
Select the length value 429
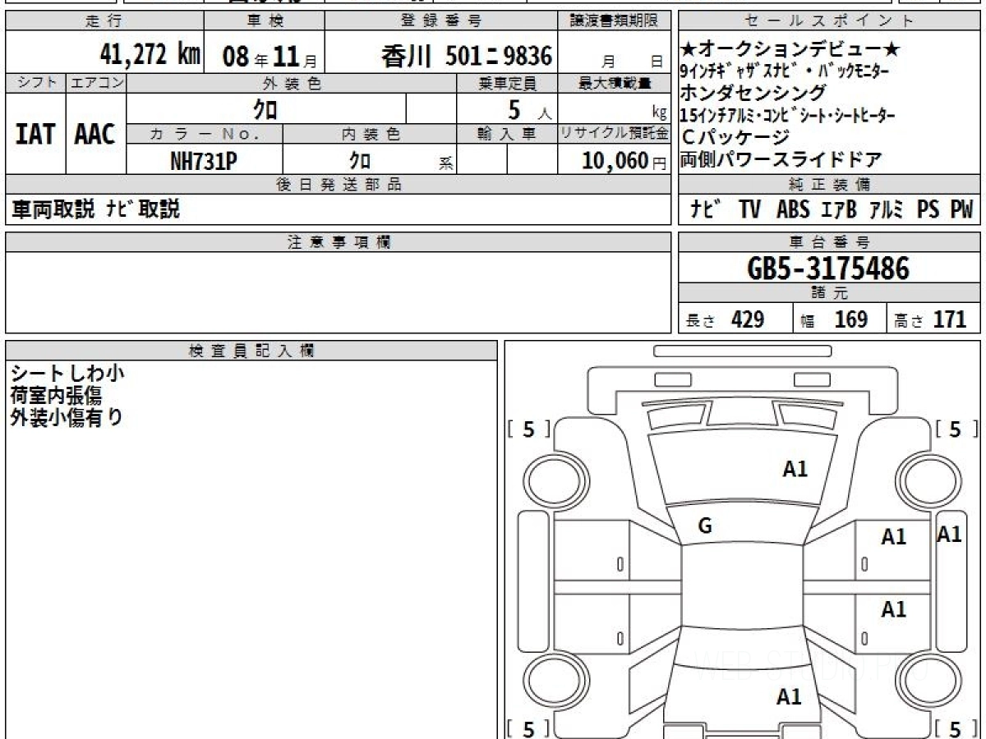coord(747,319)
